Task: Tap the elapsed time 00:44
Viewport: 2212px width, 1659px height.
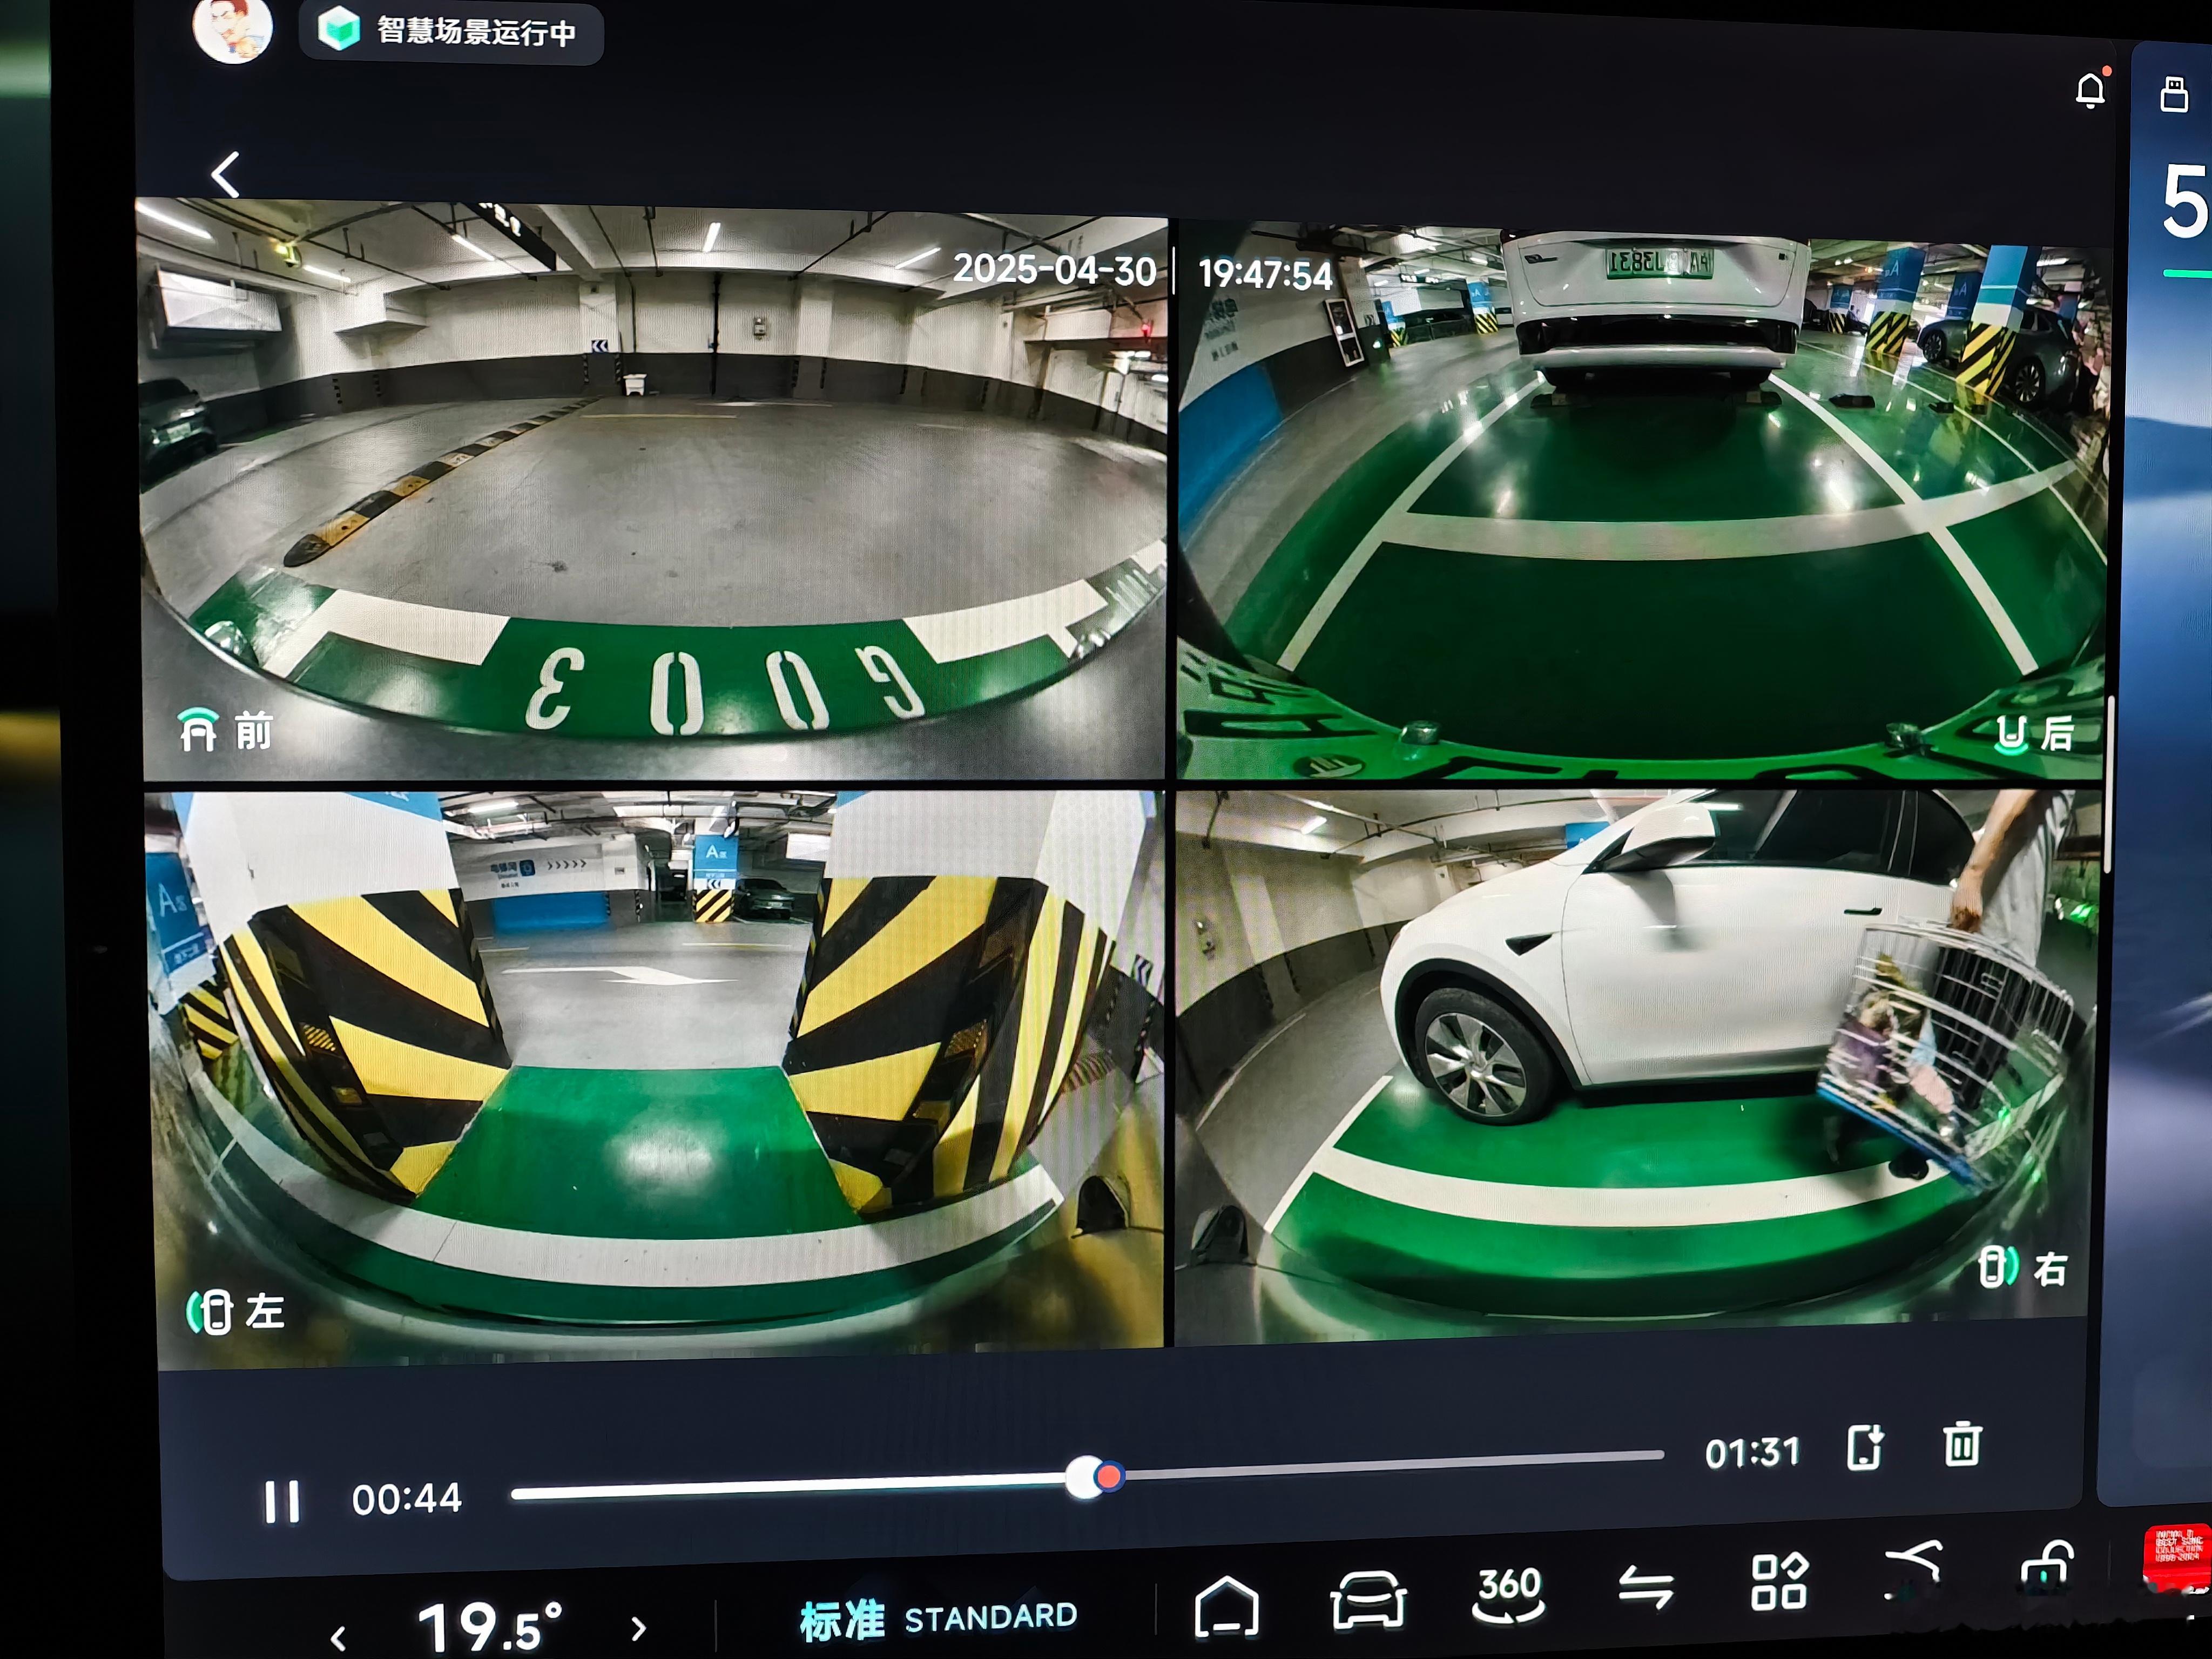Action: (x=406, y=1499)
